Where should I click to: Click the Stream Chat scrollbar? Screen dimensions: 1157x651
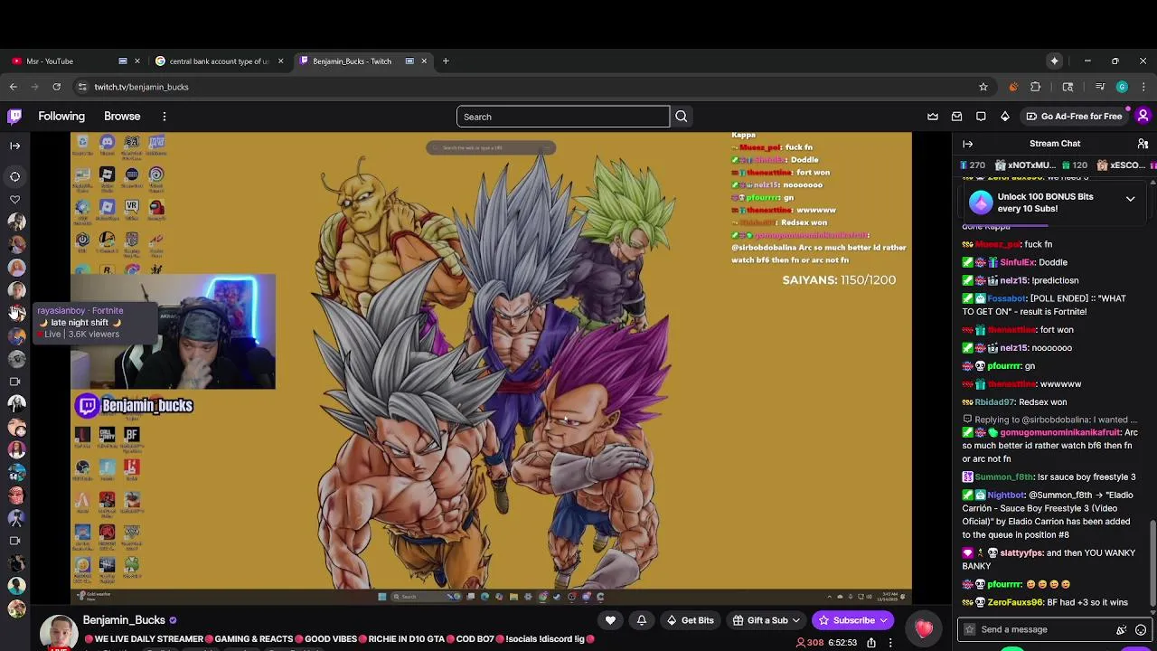click(x=1152, y=562)
